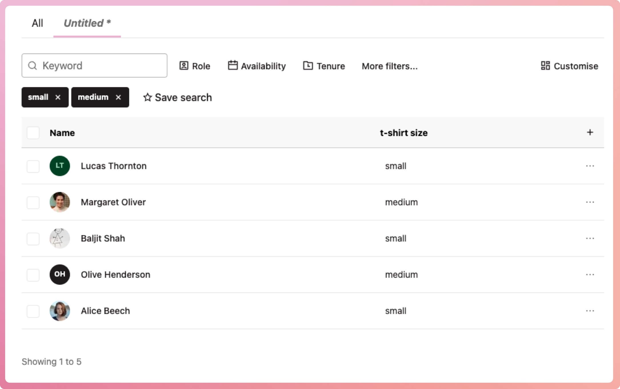Expand the Availability filter
This screenshot has height=389, width=620.
[x=257, y=66]
